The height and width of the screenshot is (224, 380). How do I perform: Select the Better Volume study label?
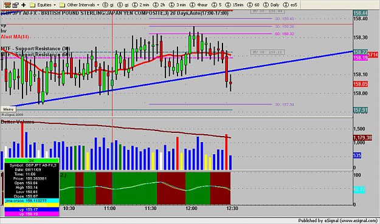18,121
